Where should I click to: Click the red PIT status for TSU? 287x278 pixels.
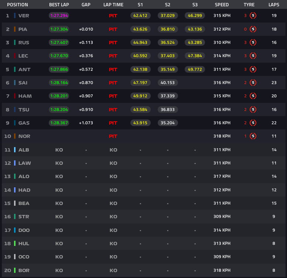[x=113, y=110]
